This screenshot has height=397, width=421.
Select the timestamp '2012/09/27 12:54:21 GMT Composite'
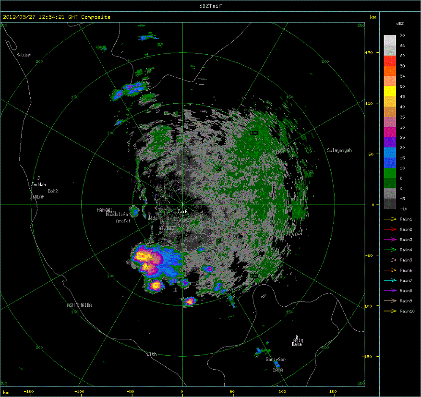(57, 17)
